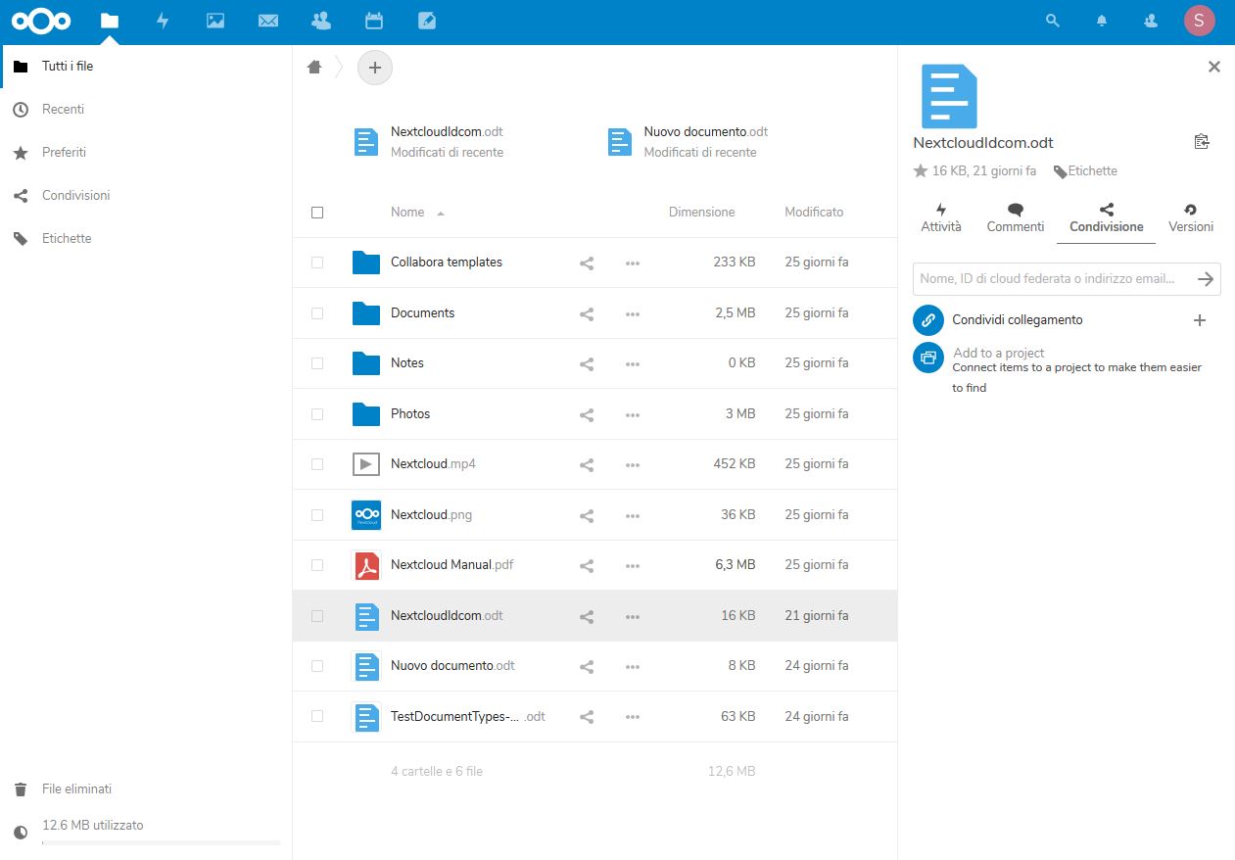This screenshot has height=860, width=1235.
Task: Select the Notes folder checkbox
Action: tap(316, 363)
